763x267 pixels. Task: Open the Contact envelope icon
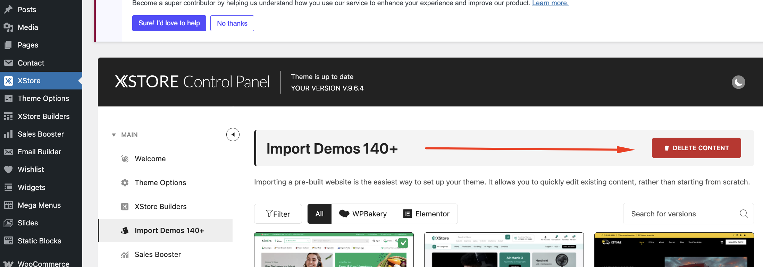(x=8, y=63)
